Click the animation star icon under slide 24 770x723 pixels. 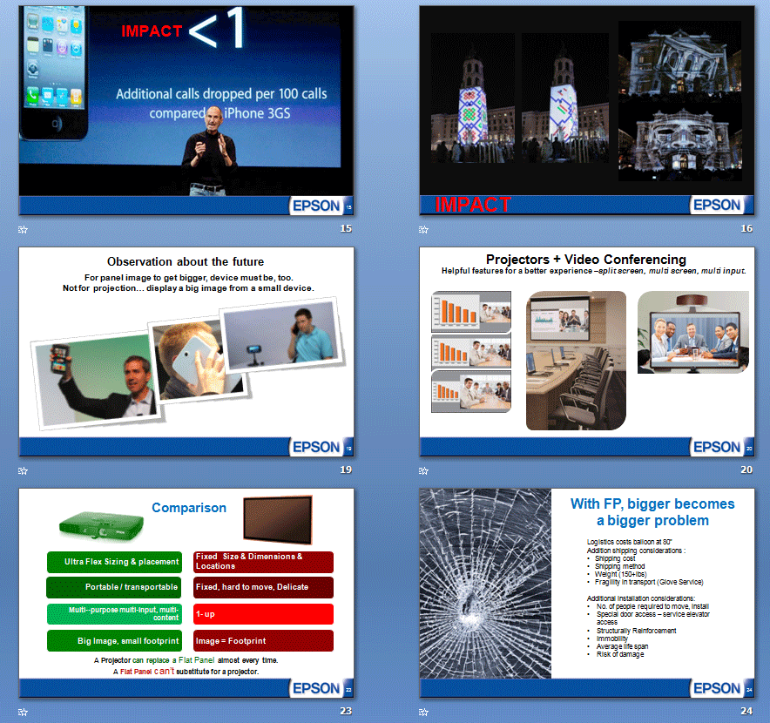pyautogui.click(x=424, y=712)
